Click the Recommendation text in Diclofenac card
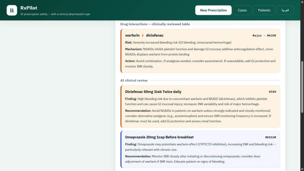The image size is (304, 171). click(x=198, y=116)
